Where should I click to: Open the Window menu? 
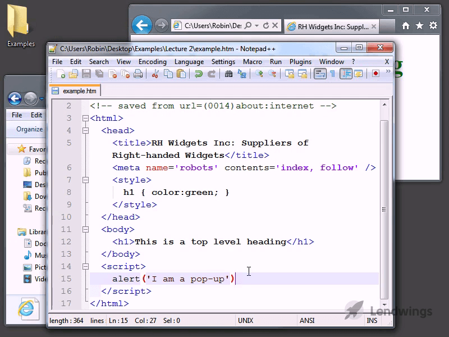click(332, 62)
